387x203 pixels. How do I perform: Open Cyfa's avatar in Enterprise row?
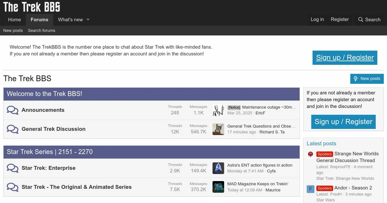218,168
